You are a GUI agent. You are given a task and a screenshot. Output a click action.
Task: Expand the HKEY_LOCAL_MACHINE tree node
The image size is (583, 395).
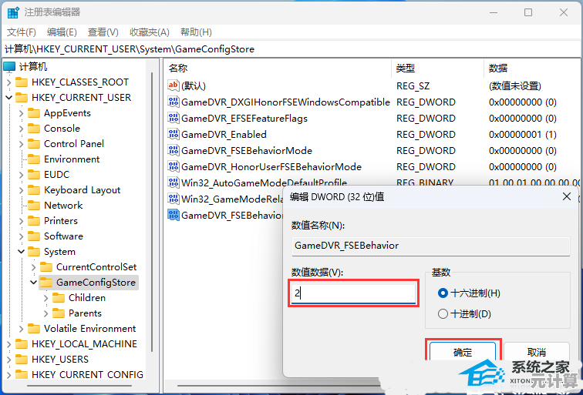click(8, 344)
